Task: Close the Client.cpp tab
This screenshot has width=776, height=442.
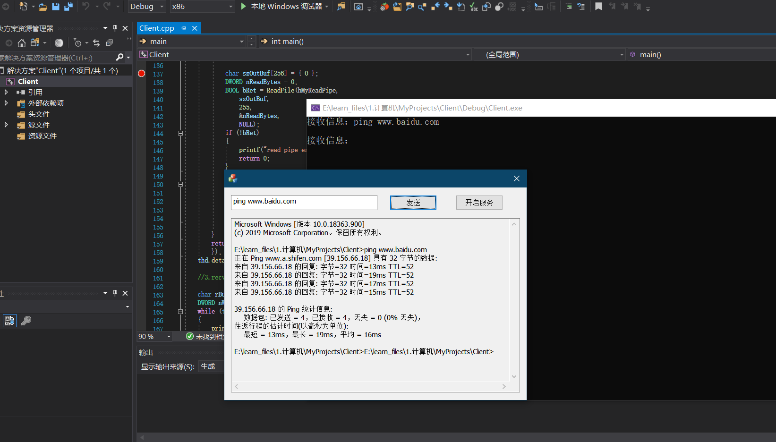Action: point(195,28)
